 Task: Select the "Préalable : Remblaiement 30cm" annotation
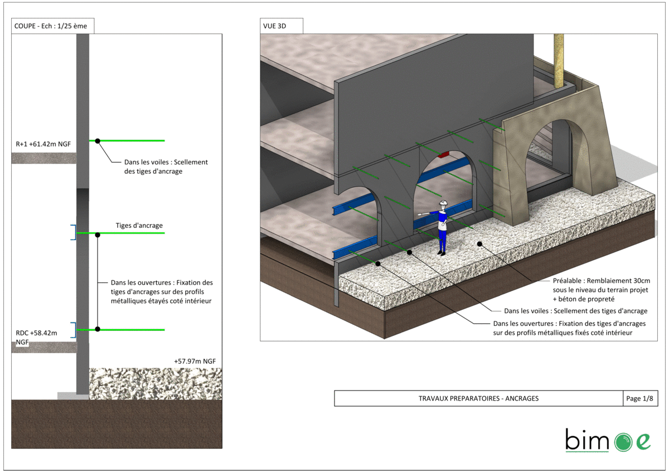tap(602, 290)
